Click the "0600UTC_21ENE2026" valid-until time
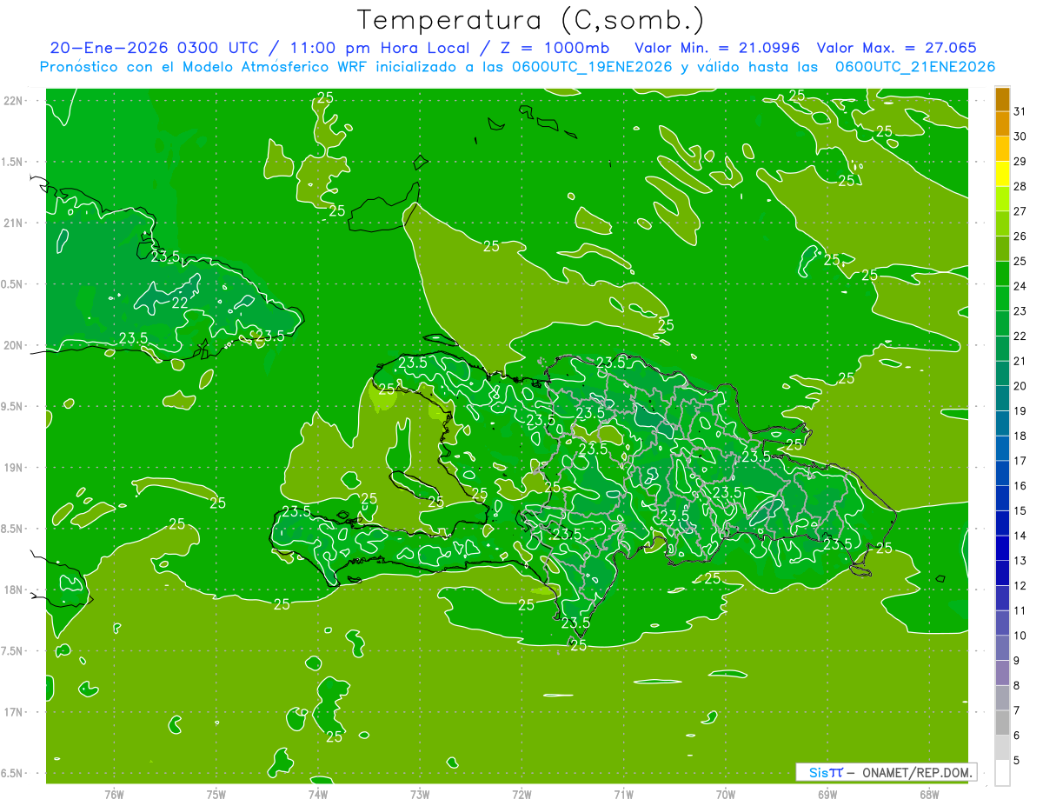 [x=914, y=67]
